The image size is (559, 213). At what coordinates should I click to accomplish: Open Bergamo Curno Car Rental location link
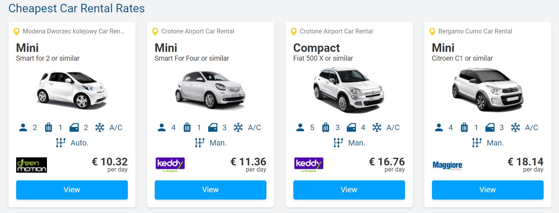[475, 31]
